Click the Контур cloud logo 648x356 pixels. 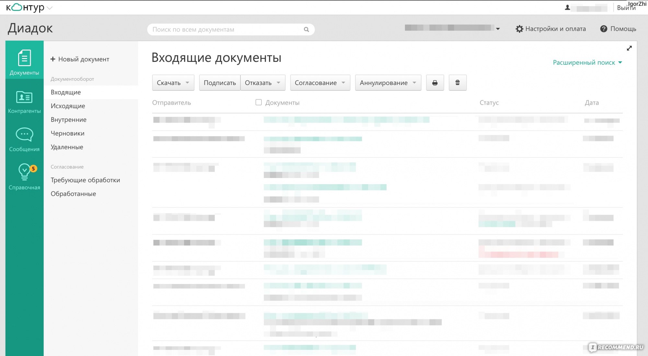click(25, 7)
